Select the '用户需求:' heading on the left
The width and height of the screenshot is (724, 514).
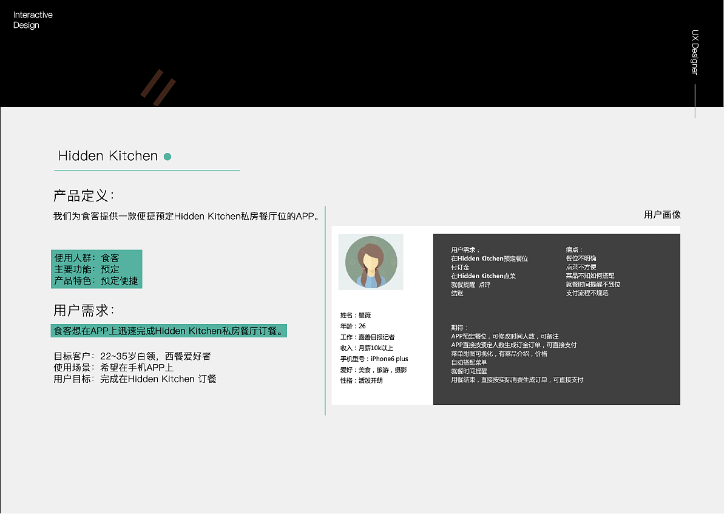tap(84, 310)
